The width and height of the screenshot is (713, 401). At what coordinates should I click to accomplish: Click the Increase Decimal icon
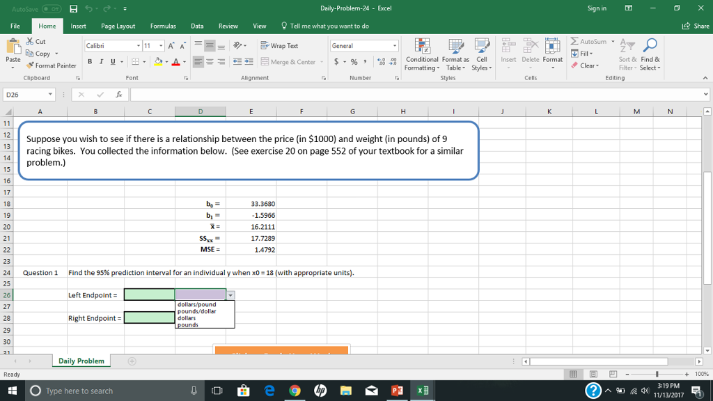click(382, 63)
